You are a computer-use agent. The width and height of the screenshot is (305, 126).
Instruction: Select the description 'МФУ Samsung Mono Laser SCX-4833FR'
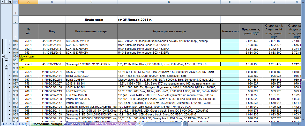point(169,53)
